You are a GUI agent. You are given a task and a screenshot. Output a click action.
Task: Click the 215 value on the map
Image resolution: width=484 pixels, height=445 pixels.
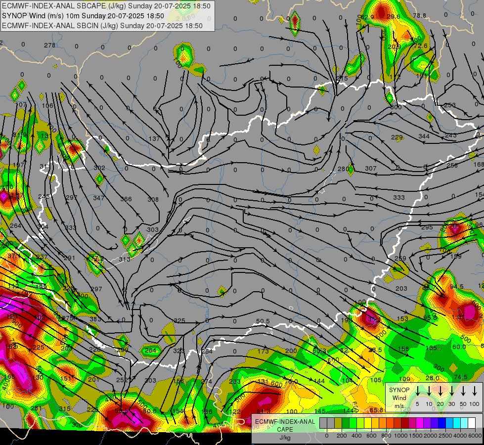click(x=342, y=79)
